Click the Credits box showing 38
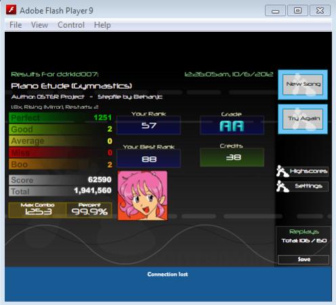Screen dimensions: 336x305 (232, 158)
